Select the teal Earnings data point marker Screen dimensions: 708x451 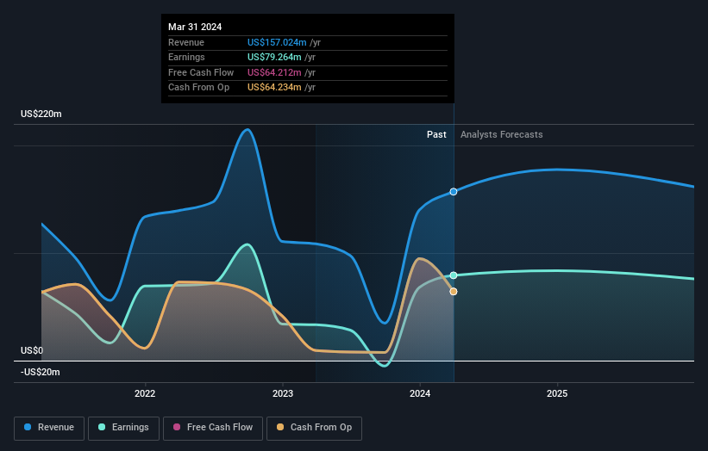click(454, 275)
